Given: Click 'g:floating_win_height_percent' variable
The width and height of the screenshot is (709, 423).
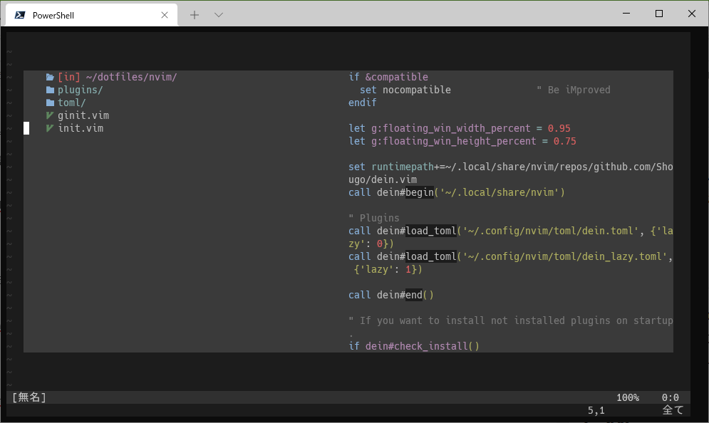Looking at the screenshot, I should 453,141.
